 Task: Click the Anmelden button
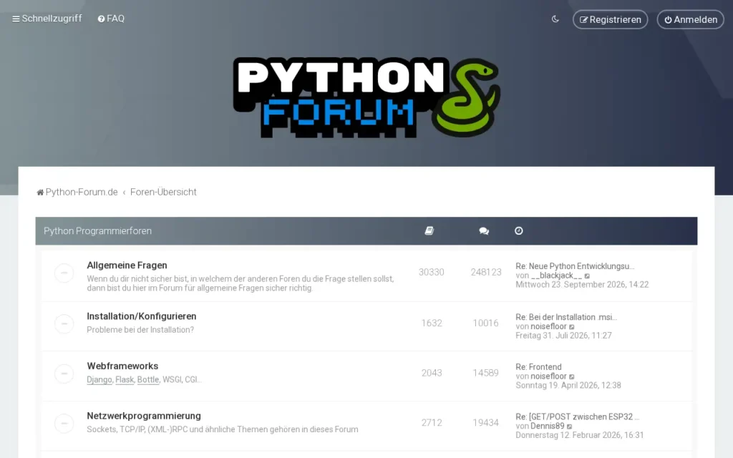(691, 19)
